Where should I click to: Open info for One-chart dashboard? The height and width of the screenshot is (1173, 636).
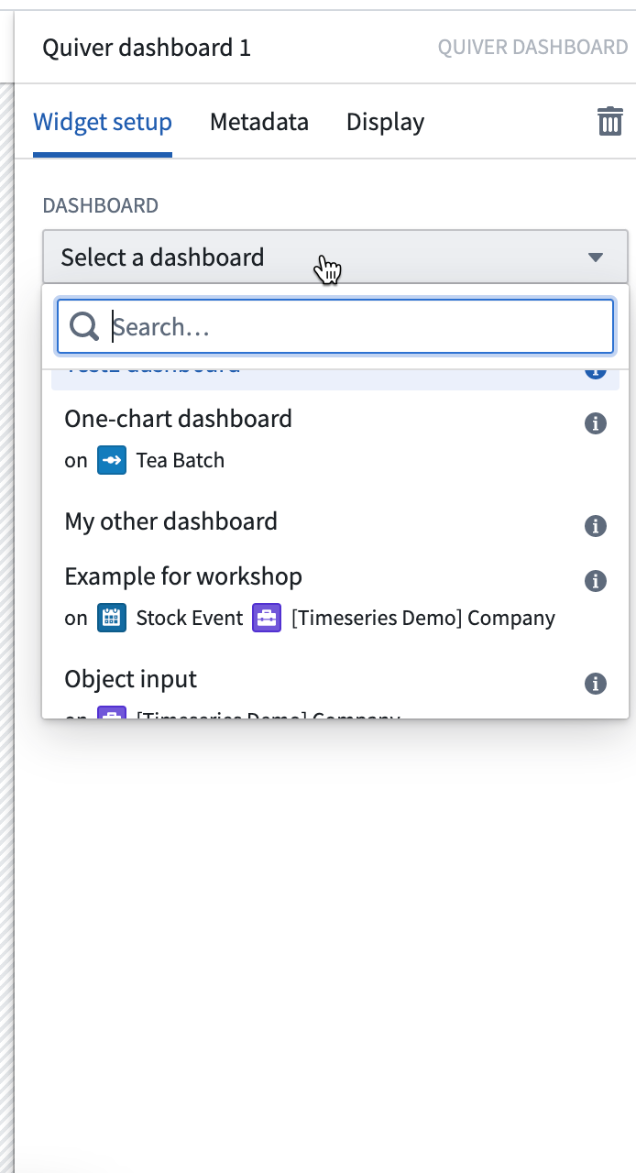[x=596, y=423]
